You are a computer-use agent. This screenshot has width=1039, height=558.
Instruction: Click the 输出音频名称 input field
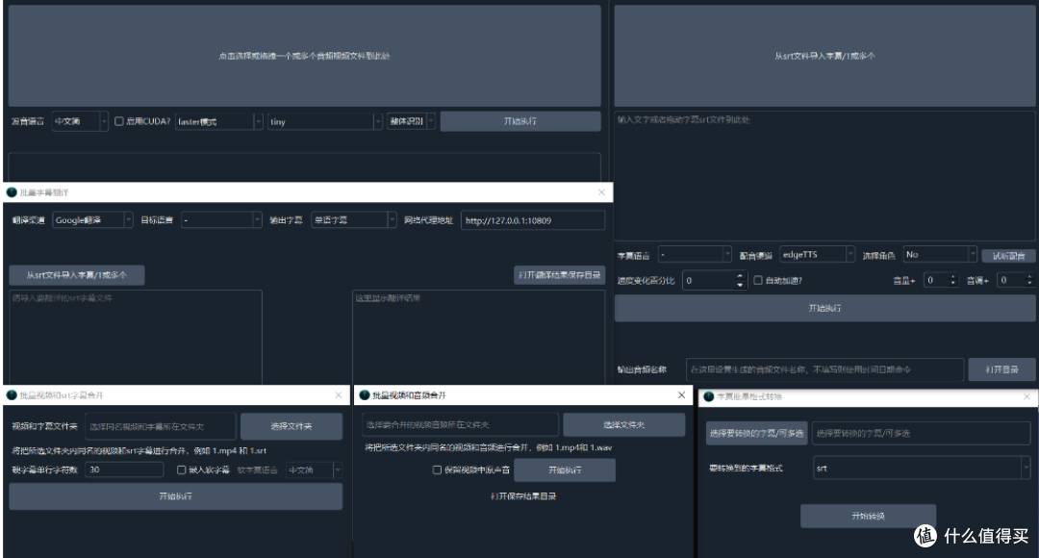point(825,369)
